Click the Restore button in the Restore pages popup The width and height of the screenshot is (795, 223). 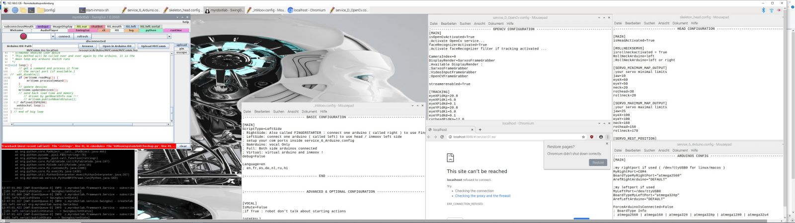coord(598,163)
